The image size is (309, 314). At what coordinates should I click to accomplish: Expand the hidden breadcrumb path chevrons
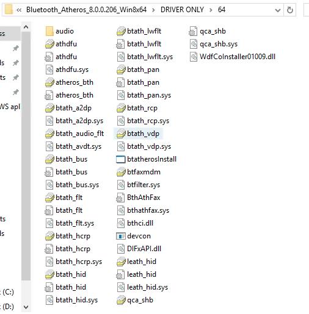(19, 10)
